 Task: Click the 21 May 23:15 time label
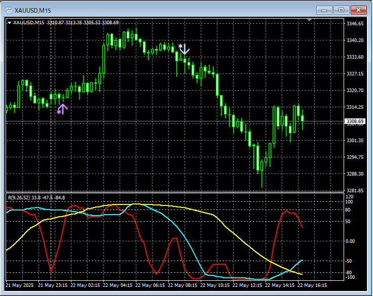pos(53,285)
